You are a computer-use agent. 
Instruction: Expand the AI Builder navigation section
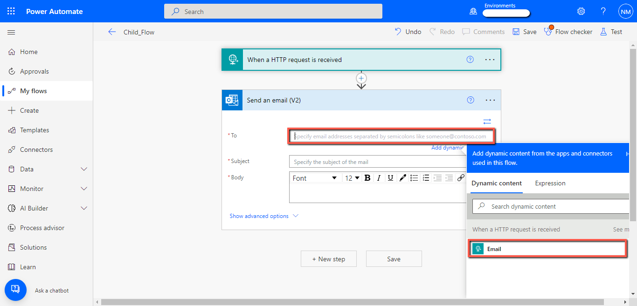click(84, 208)
